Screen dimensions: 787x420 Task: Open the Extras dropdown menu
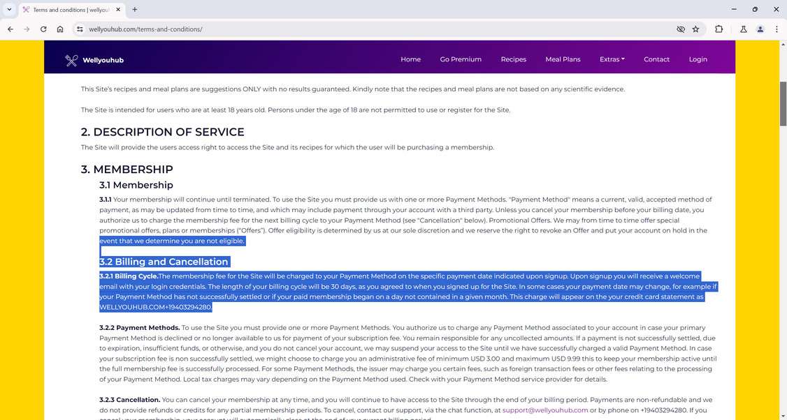pos(612,59)
